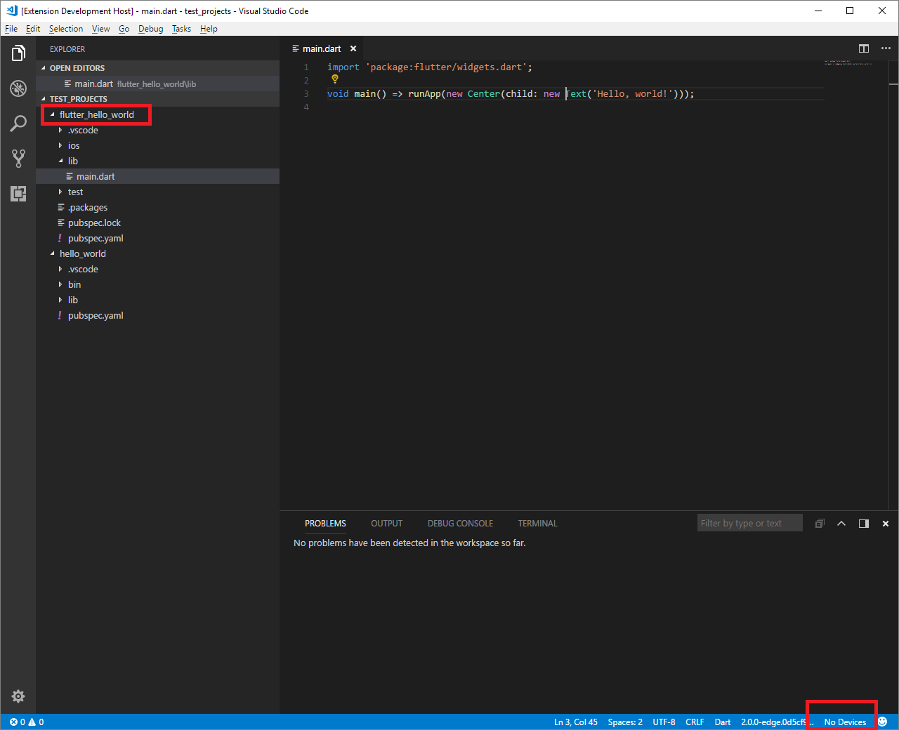Screen dimensions: 899x730
Task: Maximize the panel with the up chevron
Action: point(841,524)
